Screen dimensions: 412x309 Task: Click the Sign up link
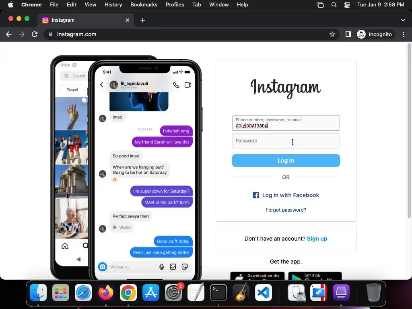pyautogui.click(x=317, y=239)
